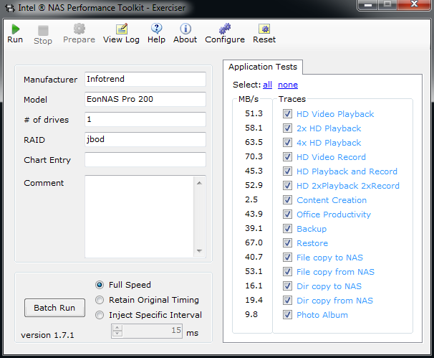Uncheck the 2x HD Playback trace
Viewport: 434px width, 358px height.
tap(287, 128)
